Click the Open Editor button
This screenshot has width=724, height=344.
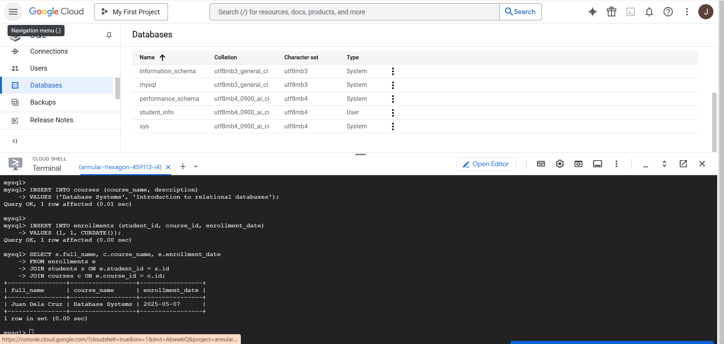point(486,164)
